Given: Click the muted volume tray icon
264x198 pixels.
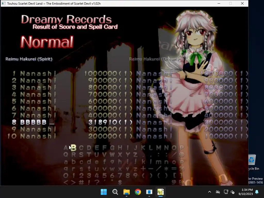Looking at the screenshot, I should tap(233, 192).
